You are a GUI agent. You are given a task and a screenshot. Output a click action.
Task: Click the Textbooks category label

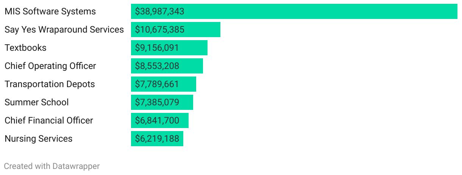[x=25, y=48]
